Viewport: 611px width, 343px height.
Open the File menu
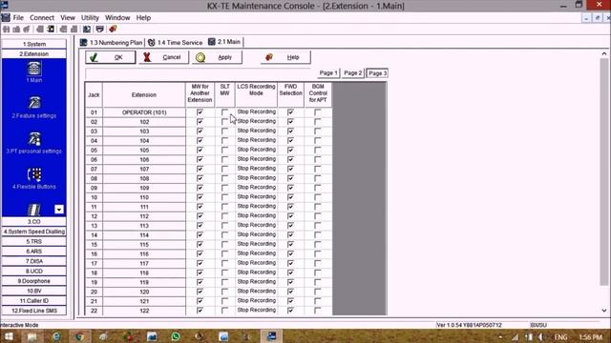(18, 18)
